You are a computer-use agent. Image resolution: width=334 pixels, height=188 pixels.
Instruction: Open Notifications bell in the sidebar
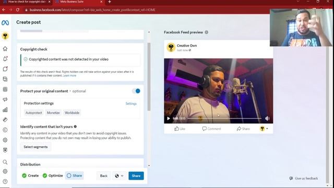click(x=5, y=59)
